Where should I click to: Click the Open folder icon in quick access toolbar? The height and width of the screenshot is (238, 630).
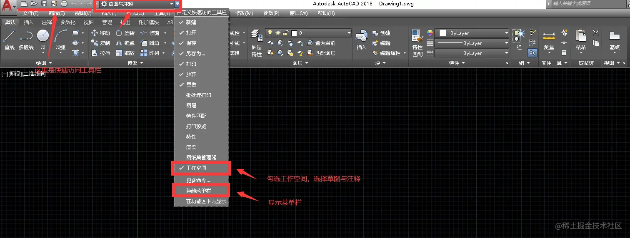pos(34,4)
